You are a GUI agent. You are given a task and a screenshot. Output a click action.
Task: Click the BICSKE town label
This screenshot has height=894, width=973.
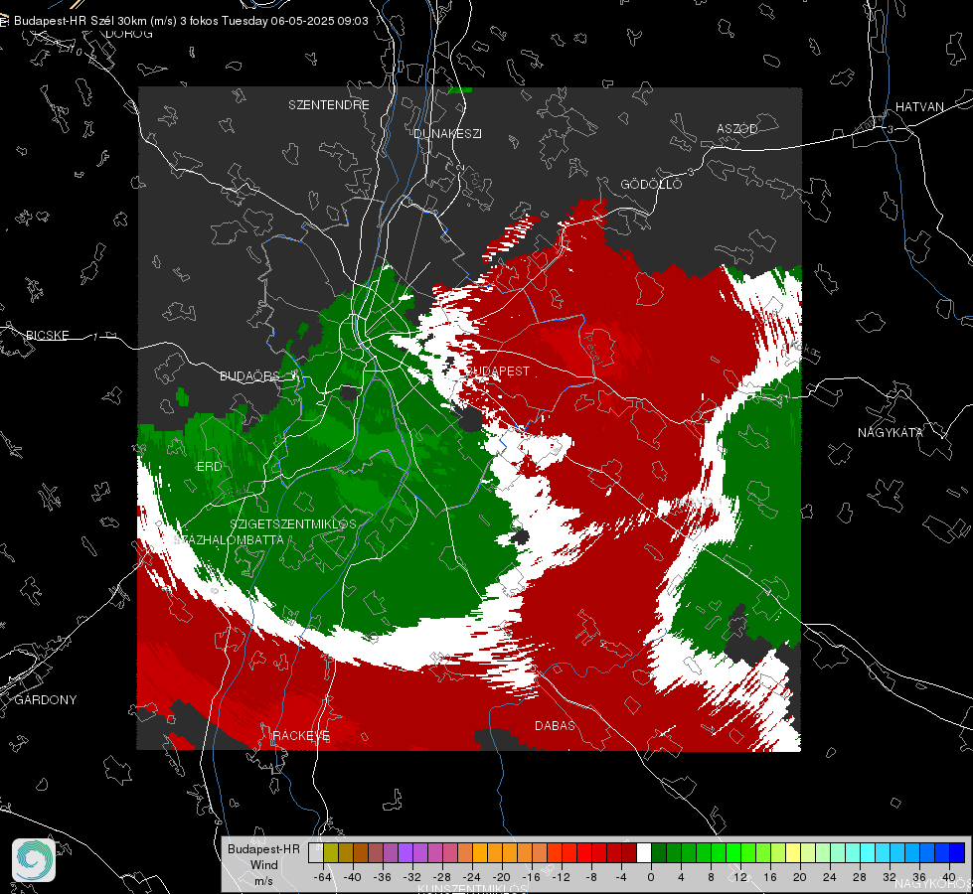47,335
